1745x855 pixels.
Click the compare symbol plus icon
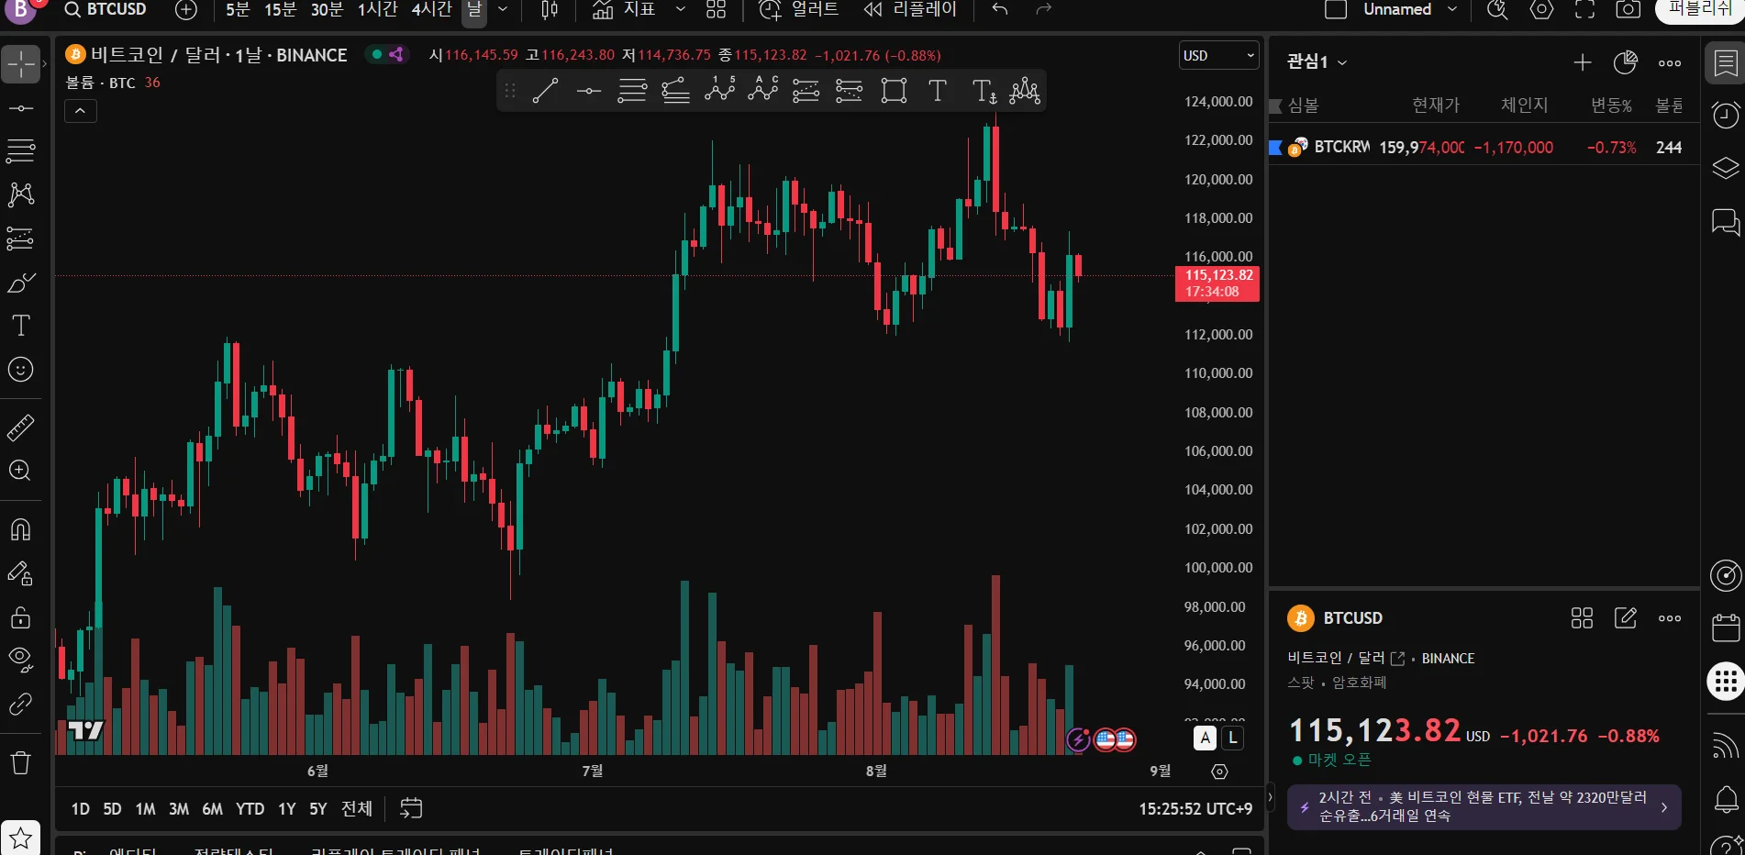(186, 10)
